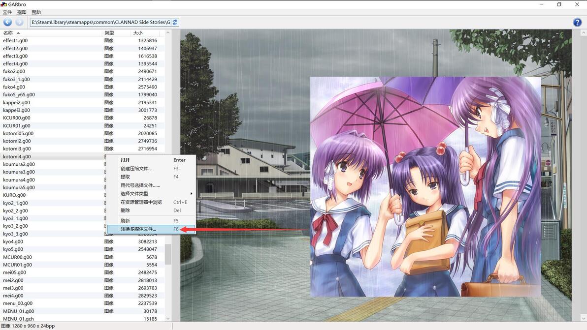Screen dimensions: 587x330
Task: Select file kappei2.g00
Action: (16, 102)
